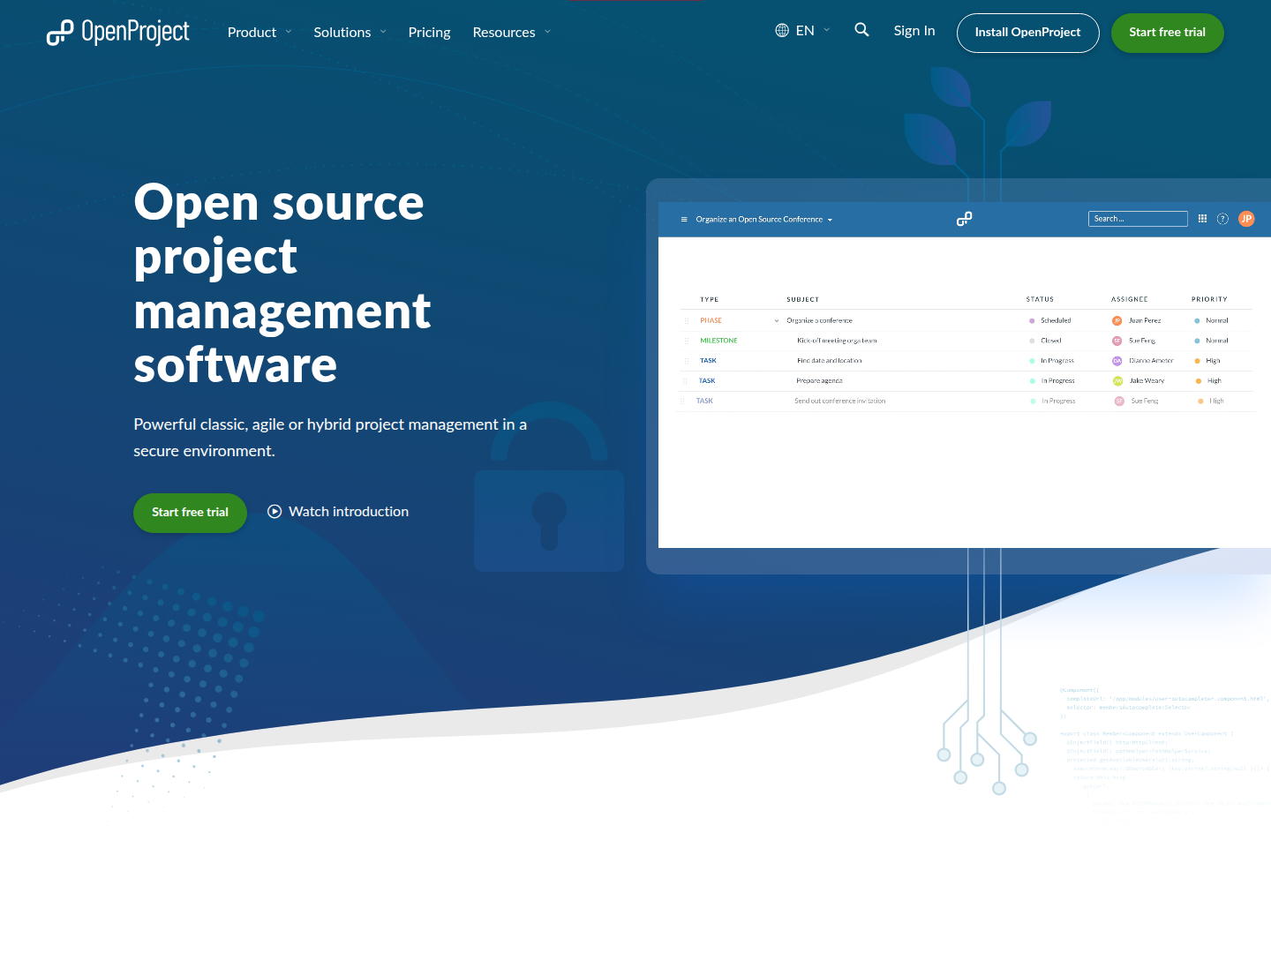1271x953 pixels.
Task: Open the EN language dropdown
Action: pyautogui.click(x=803, y=31)
